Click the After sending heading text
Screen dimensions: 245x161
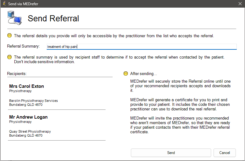pos(143,73)
